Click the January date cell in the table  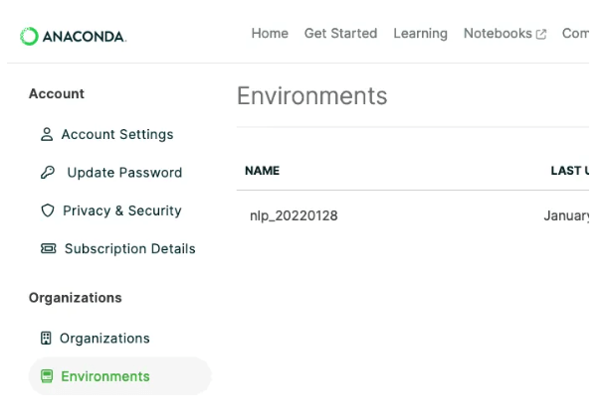tap(567, 215)
